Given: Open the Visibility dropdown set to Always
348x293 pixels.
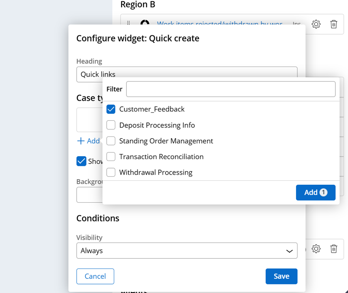Looking at the screenshot, I should coord(187,251).
